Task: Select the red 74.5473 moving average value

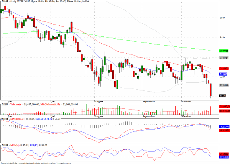Action: click(224, 69)
